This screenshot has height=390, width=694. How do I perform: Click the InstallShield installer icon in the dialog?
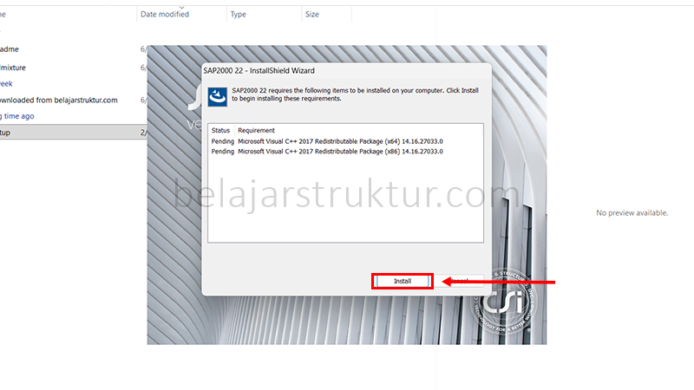click(218, 97)
